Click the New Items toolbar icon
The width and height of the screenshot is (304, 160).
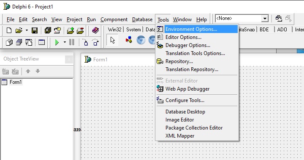point(9,30)
